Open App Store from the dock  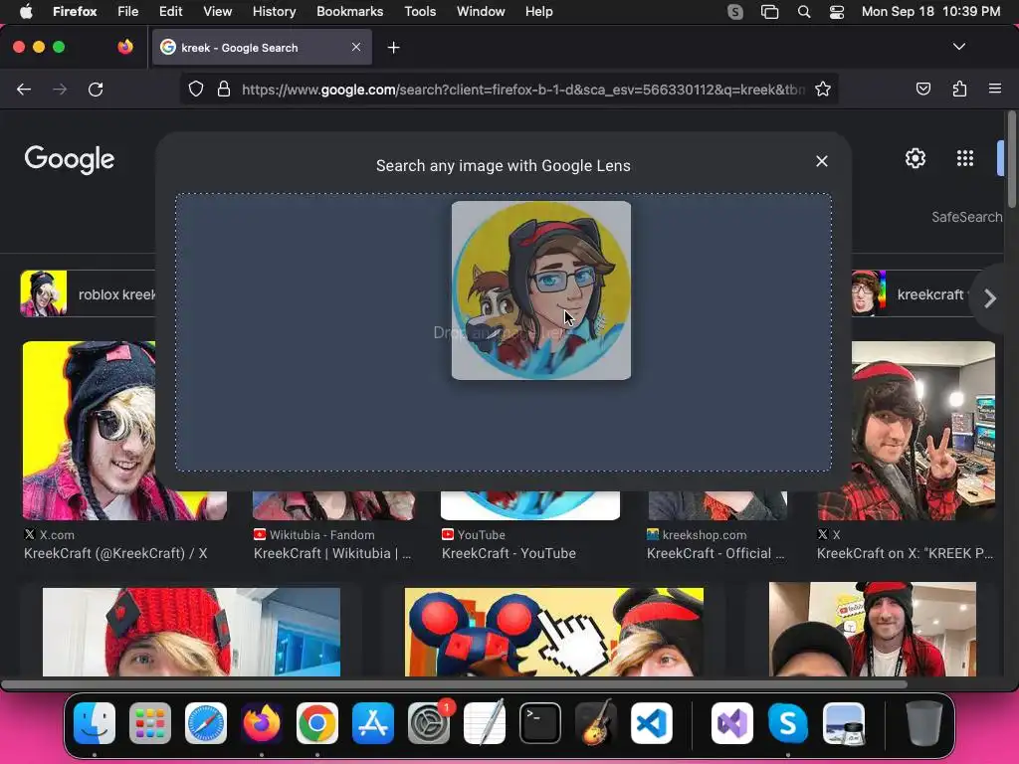coord(373,723)
